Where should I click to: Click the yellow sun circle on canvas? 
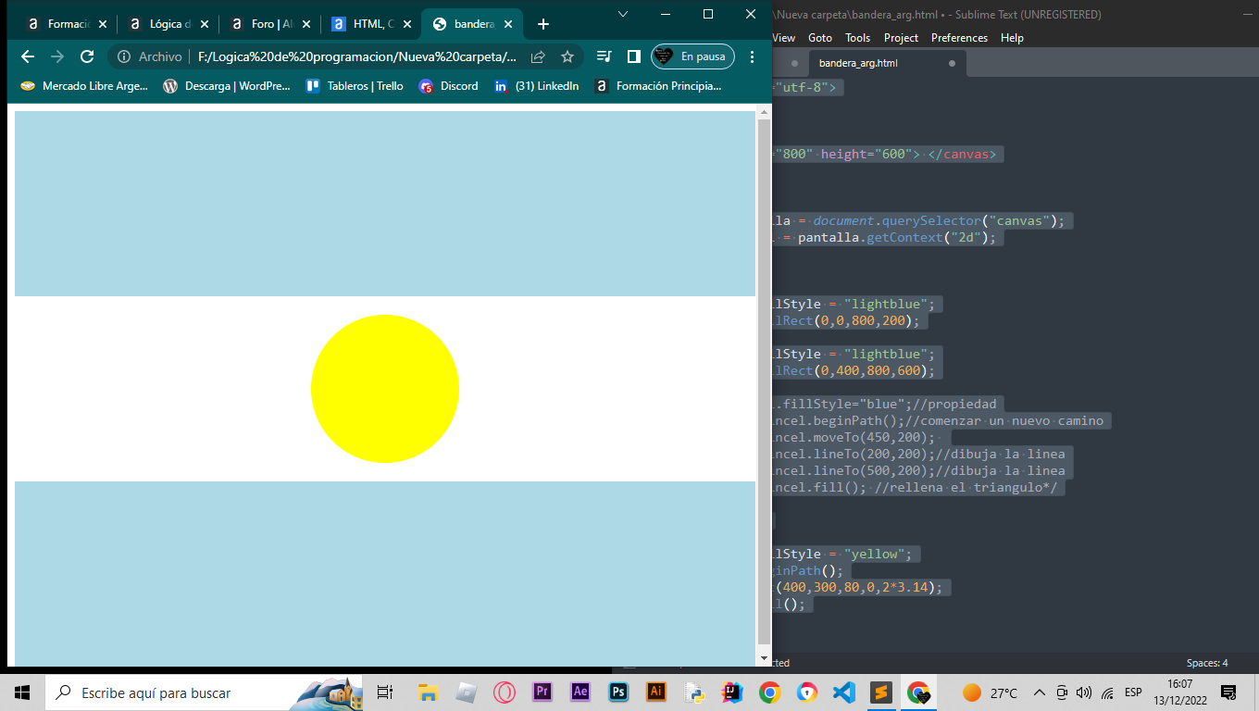coord(385,389)
